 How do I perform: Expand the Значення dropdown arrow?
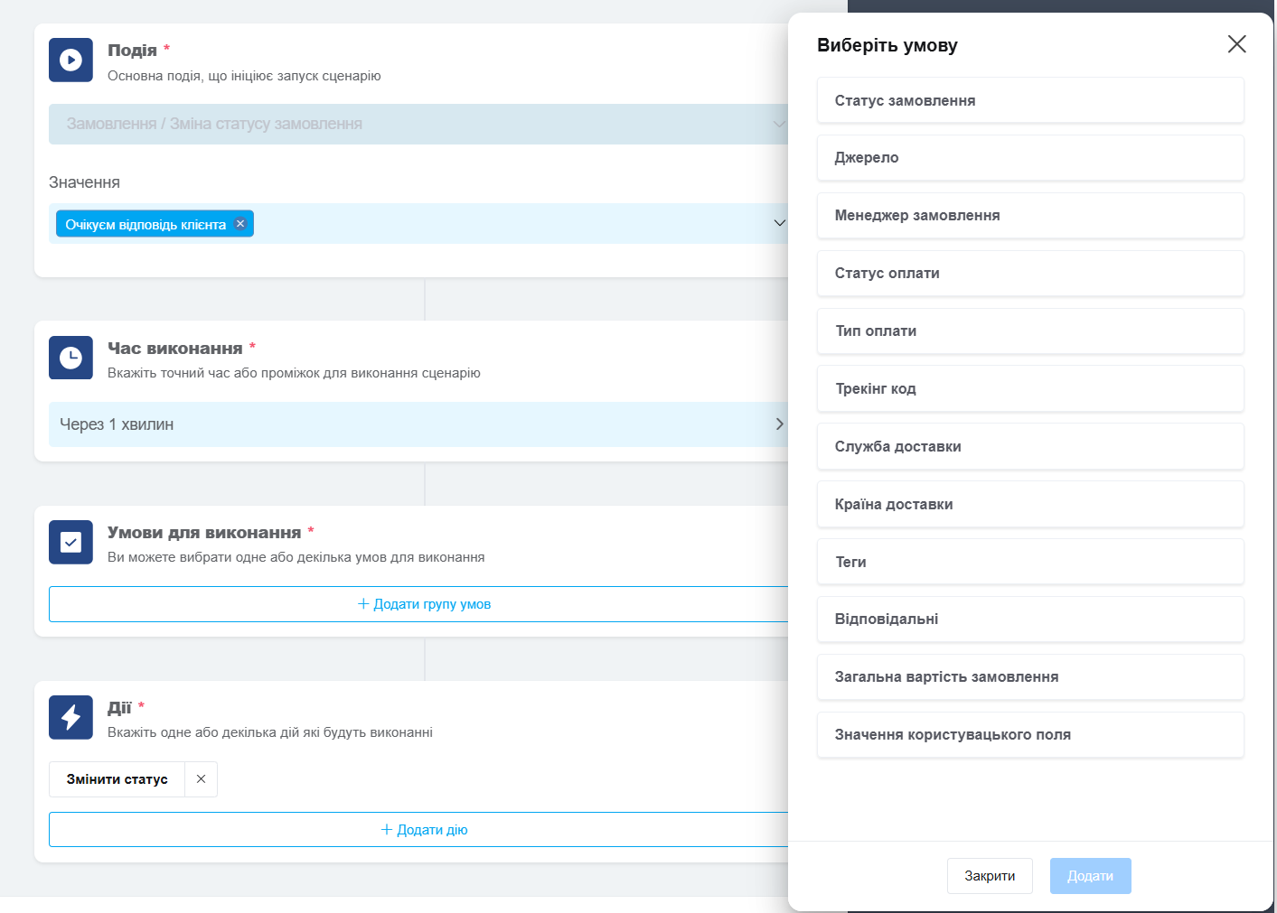tap(779, 223)
